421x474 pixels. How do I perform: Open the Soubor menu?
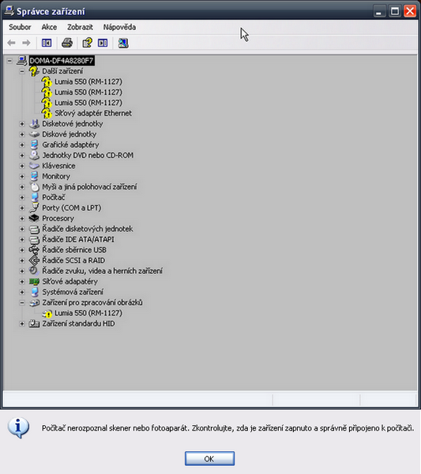20,27
